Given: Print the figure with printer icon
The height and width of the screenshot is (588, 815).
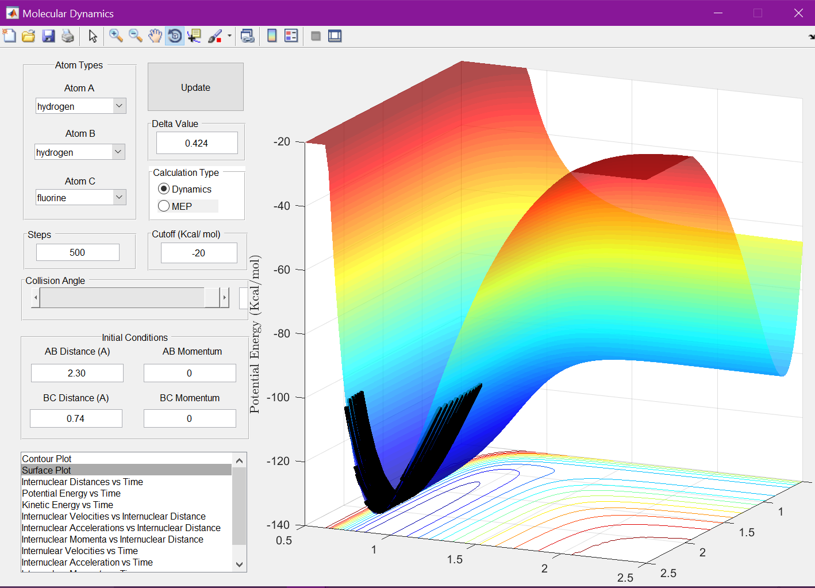Looking at the screenshot, I should (x=68, y=36).
